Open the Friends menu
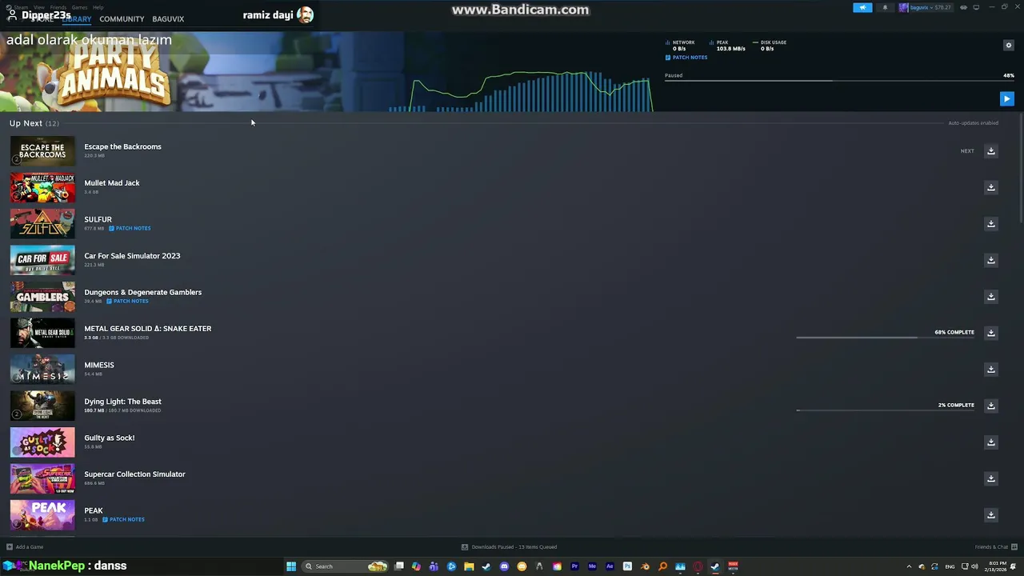This screenshot has height=576, width=1024. tap(58, 7)
